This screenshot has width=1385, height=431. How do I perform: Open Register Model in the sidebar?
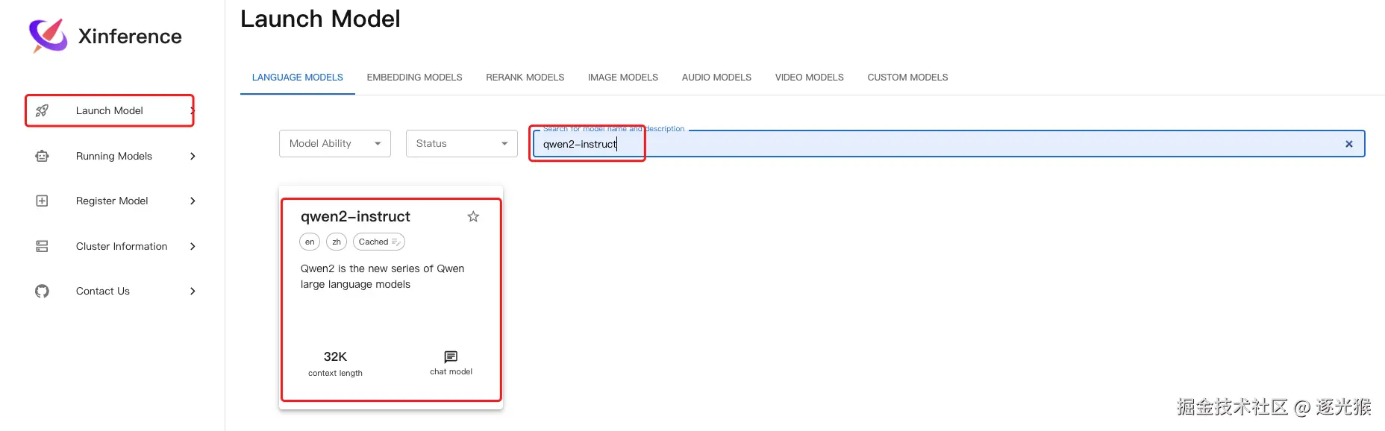pyautogui.click(x=112, y=201)
